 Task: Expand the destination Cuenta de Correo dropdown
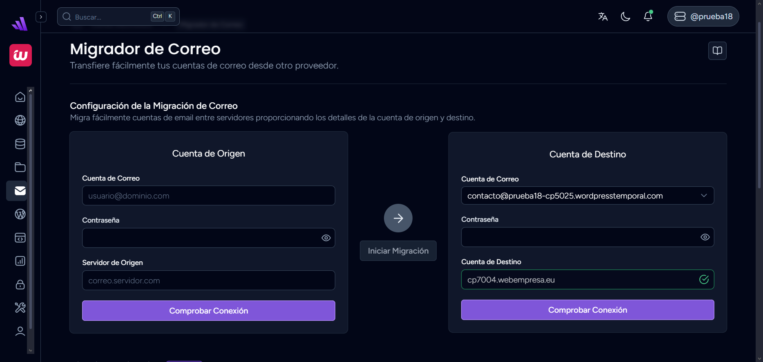pyautogui.click(x=704, y=196)
